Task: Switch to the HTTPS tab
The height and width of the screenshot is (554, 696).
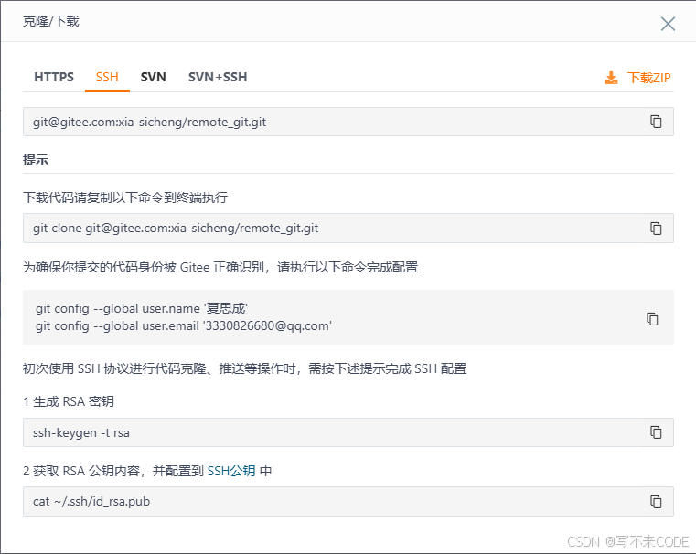Action: [54, 77]
